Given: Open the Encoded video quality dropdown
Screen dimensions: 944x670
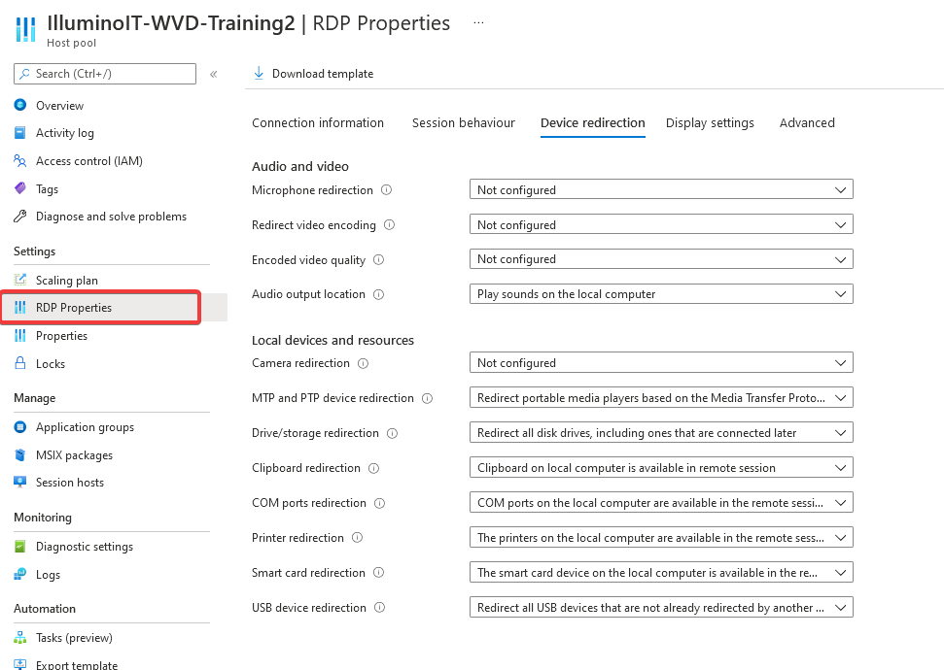Looking at the screenshot, I should pos(661,259).
